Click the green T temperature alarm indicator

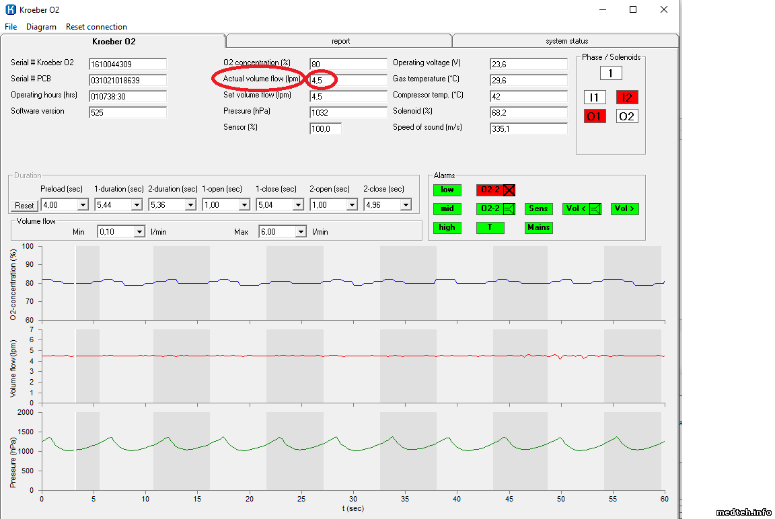(490, 228)
